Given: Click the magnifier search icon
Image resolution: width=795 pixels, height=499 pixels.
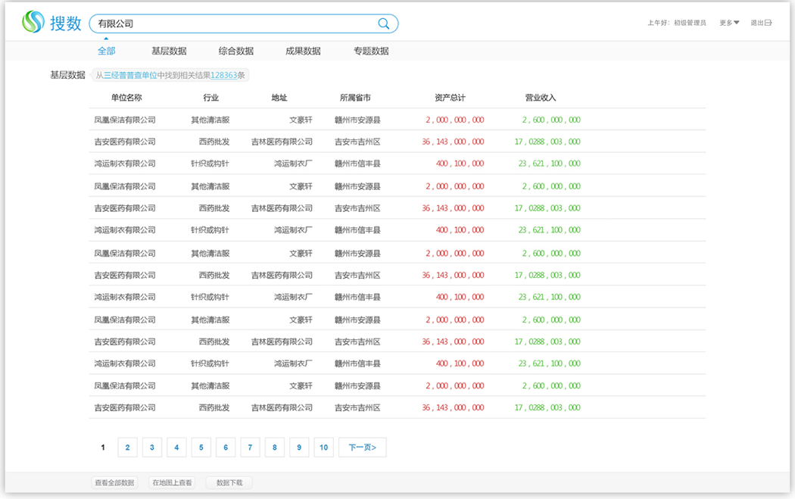Looking at the screenshot, I should click(x=384, y=23).
